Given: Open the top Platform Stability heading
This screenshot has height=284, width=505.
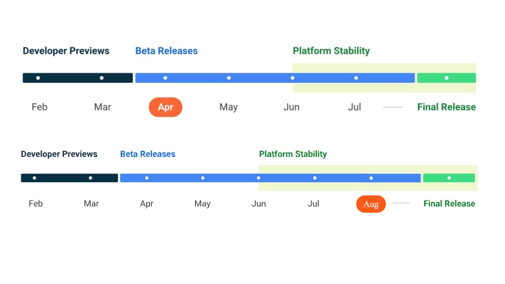Looking at the screenshot, I should [x=331, y=51].
